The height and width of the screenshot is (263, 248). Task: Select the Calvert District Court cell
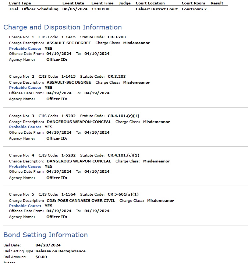(x=157, y=9)
